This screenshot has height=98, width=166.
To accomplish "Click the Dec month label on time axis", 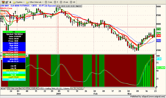I will 19,94.
